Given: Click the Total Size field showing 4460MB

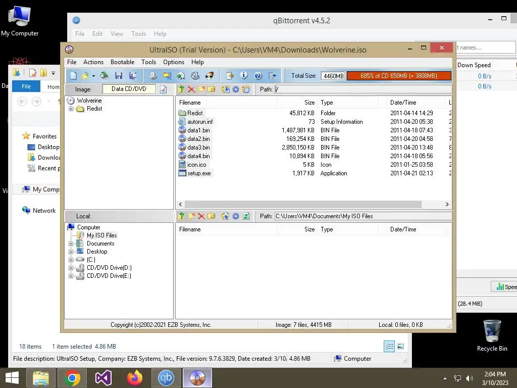Looking at the screenshot, I should [333, 76].
